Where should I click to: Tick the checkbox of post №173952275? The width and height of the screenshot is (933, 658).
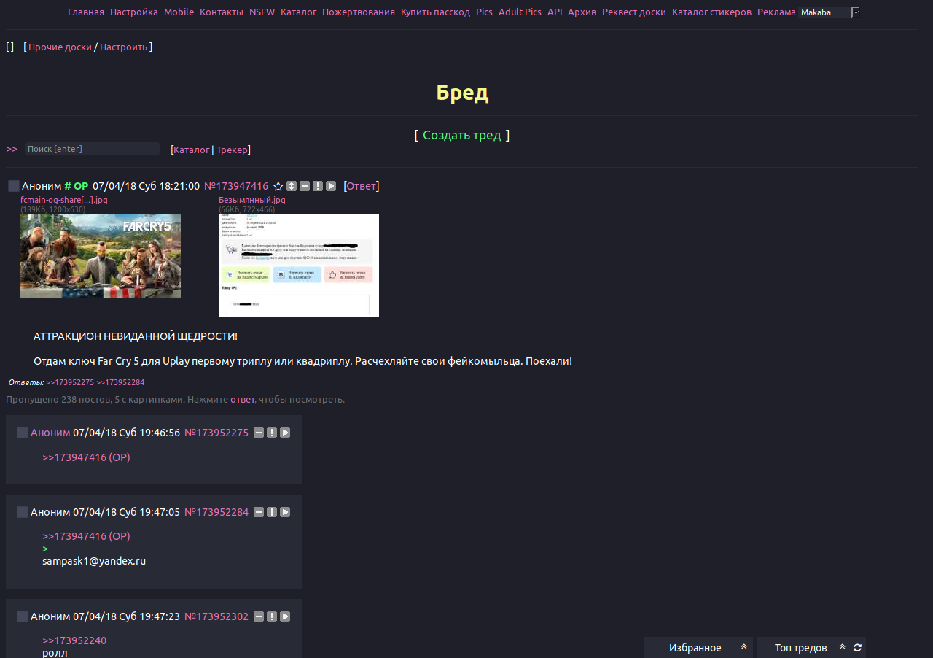click(x=23, y=433)
